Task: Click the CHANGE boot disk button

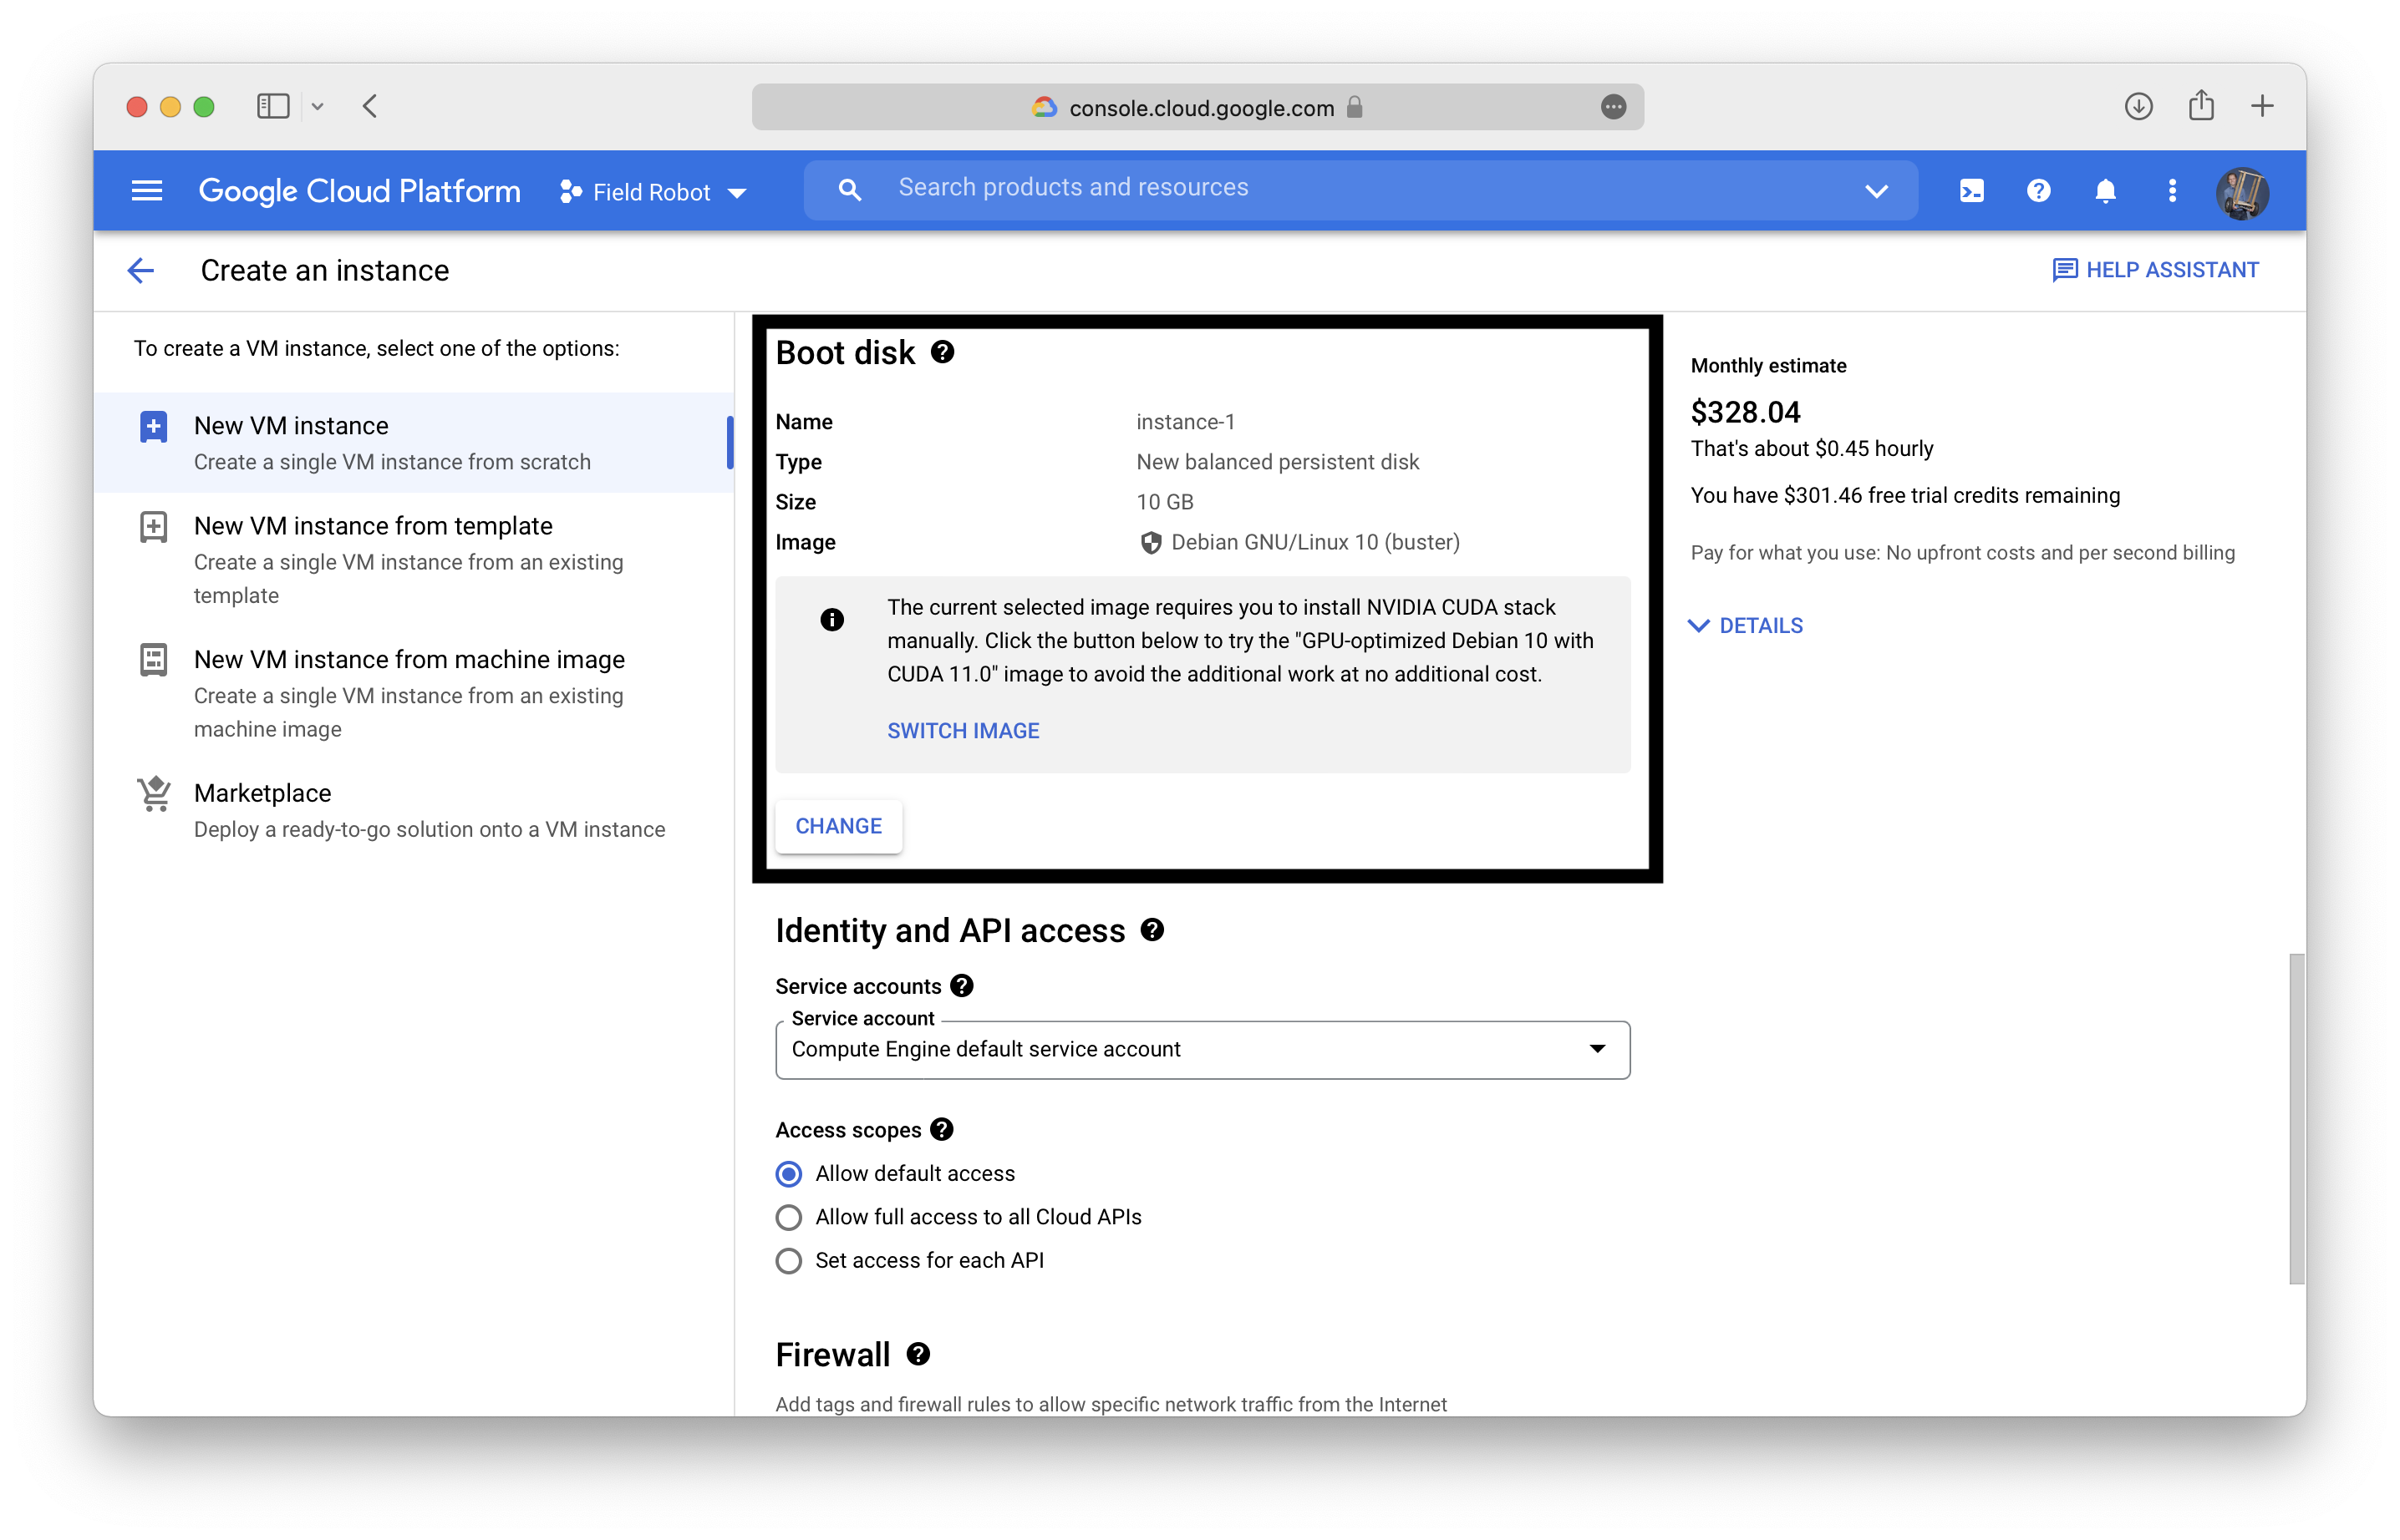Action: click(838, 826)
